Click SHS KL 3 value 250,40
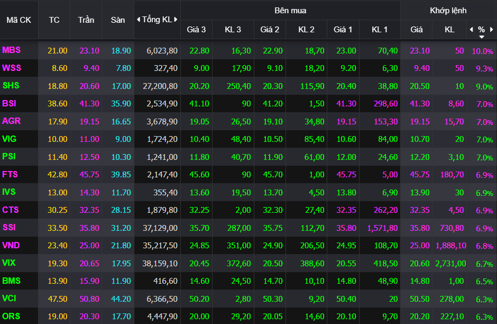The image size is (497, 324). pyautogui.click(x=239, y=86)
